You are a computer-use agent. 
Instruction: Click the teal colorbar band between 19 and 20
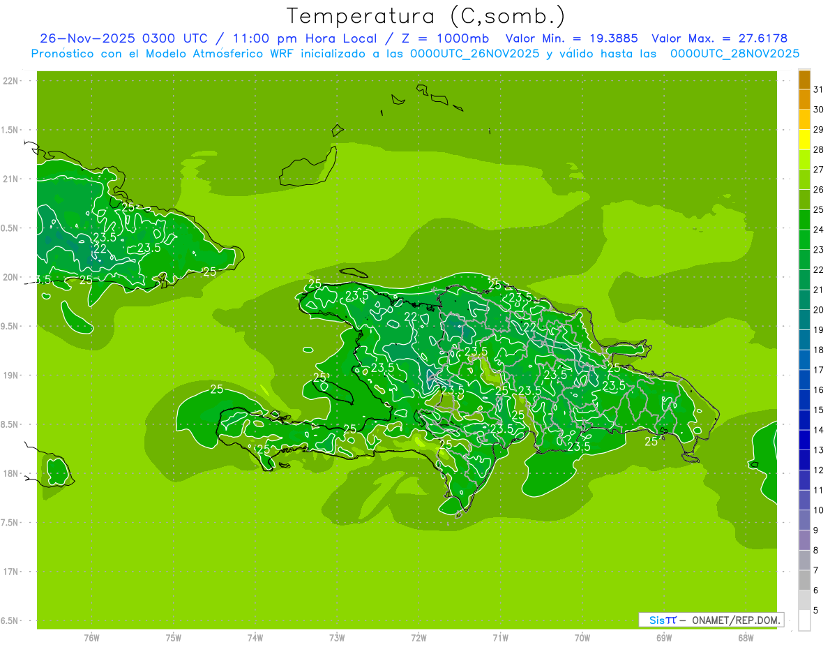[x=804, y=320]
